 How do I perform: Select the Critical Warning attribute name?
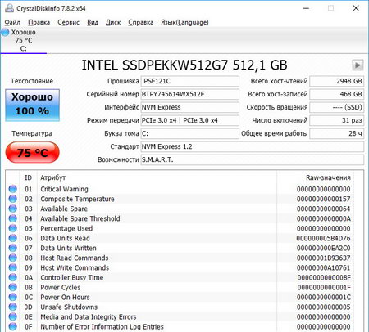pos(65,189)
